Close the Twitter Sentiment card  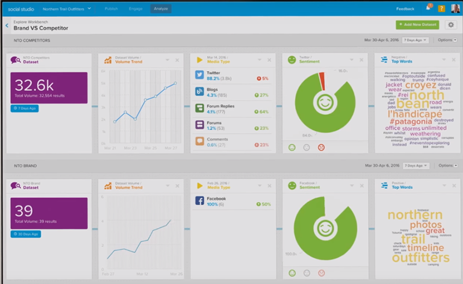(361, 60)
